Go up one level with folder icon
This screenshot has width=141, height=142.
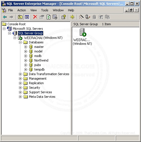(20, 17)
